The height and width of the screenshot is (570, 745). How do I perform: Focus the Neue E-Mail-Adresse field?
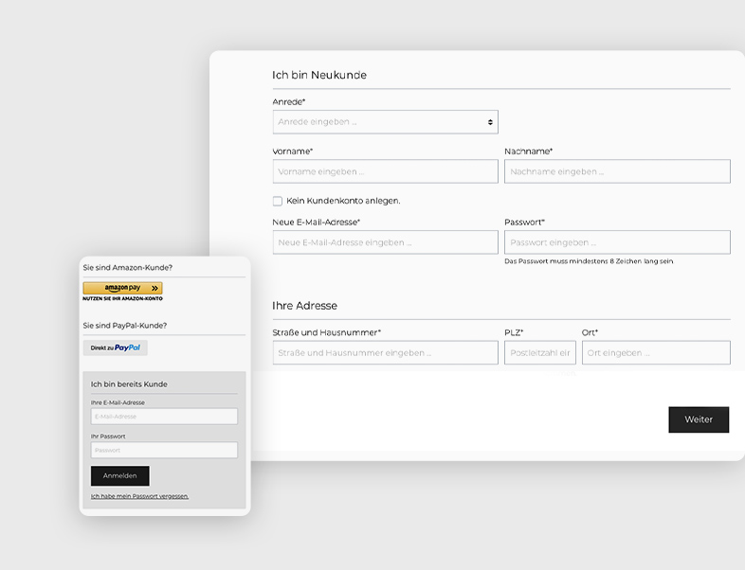tap(384, 242)
